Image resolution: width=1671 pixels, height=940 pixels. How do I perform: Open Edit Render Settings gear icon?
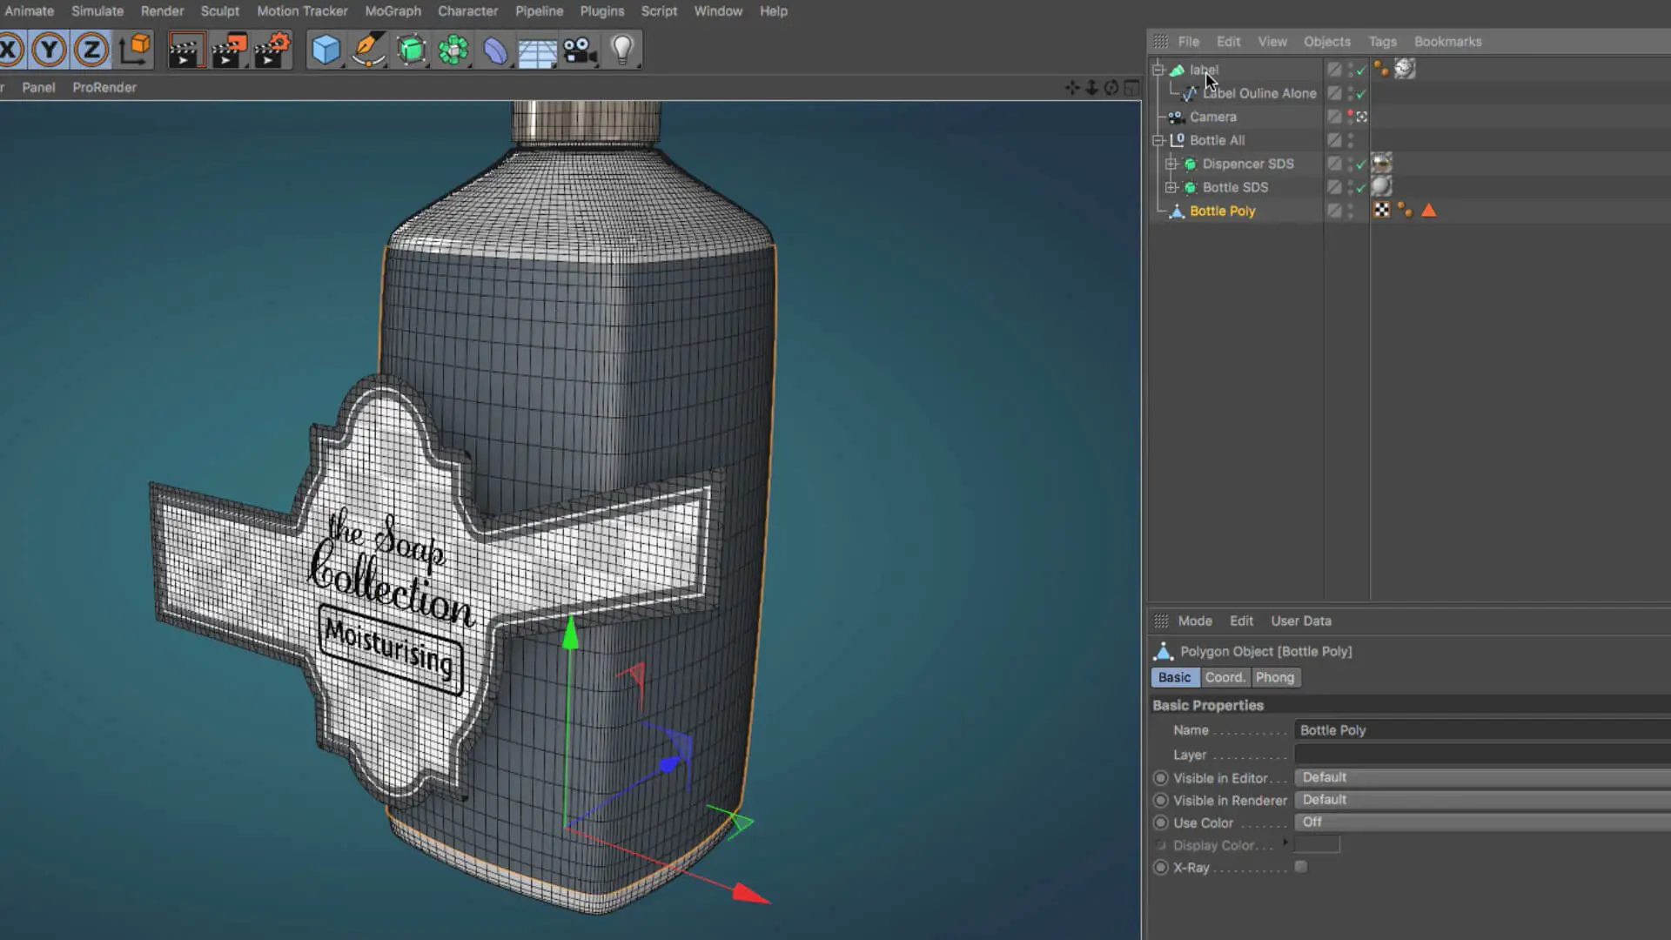coord(272,50)
